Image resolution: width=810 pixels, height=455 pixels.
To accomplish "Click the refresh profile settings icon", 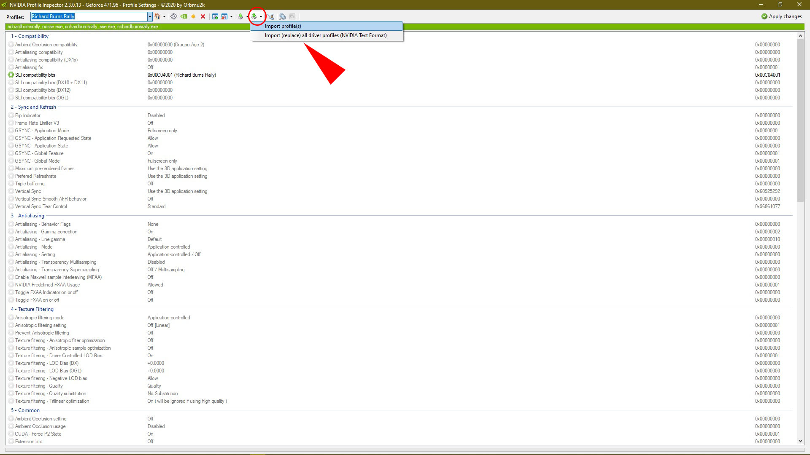I will click(174, 16).
